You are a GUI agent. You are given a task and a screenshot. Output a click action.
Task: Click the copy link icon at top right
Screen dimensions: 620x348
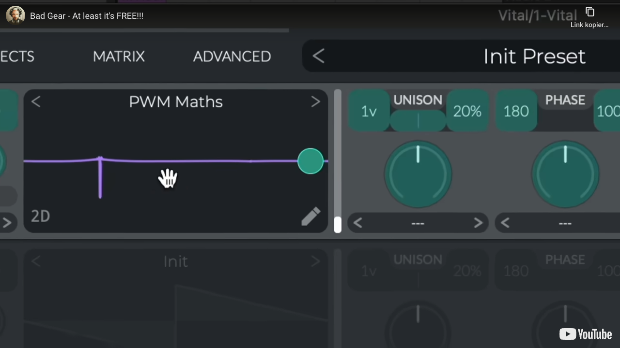[590, 12]
